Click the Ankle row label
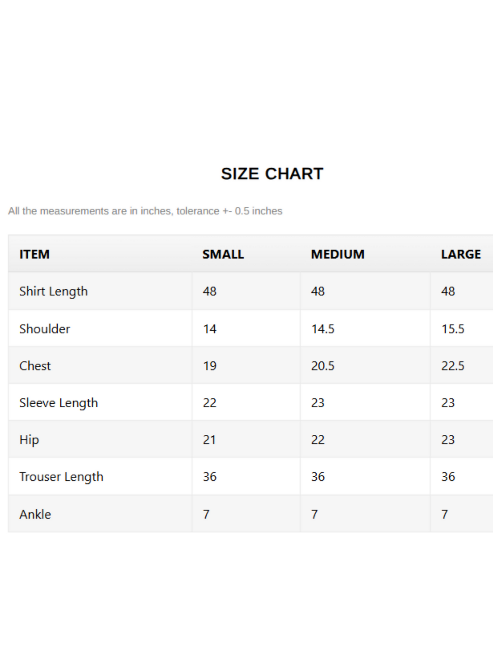The height and width of the screenshot is (658, 493). [35, 514]
